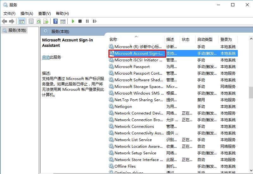Select Microsoft Windows SMS service

[173, 93]
